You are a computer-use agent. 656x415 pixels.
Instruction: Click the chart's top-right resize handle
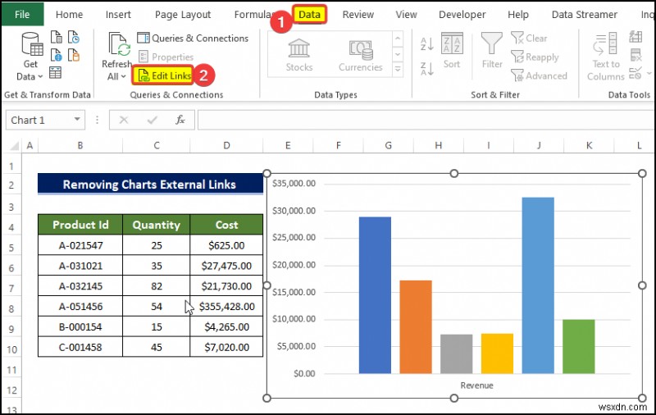tap(642, 174)
